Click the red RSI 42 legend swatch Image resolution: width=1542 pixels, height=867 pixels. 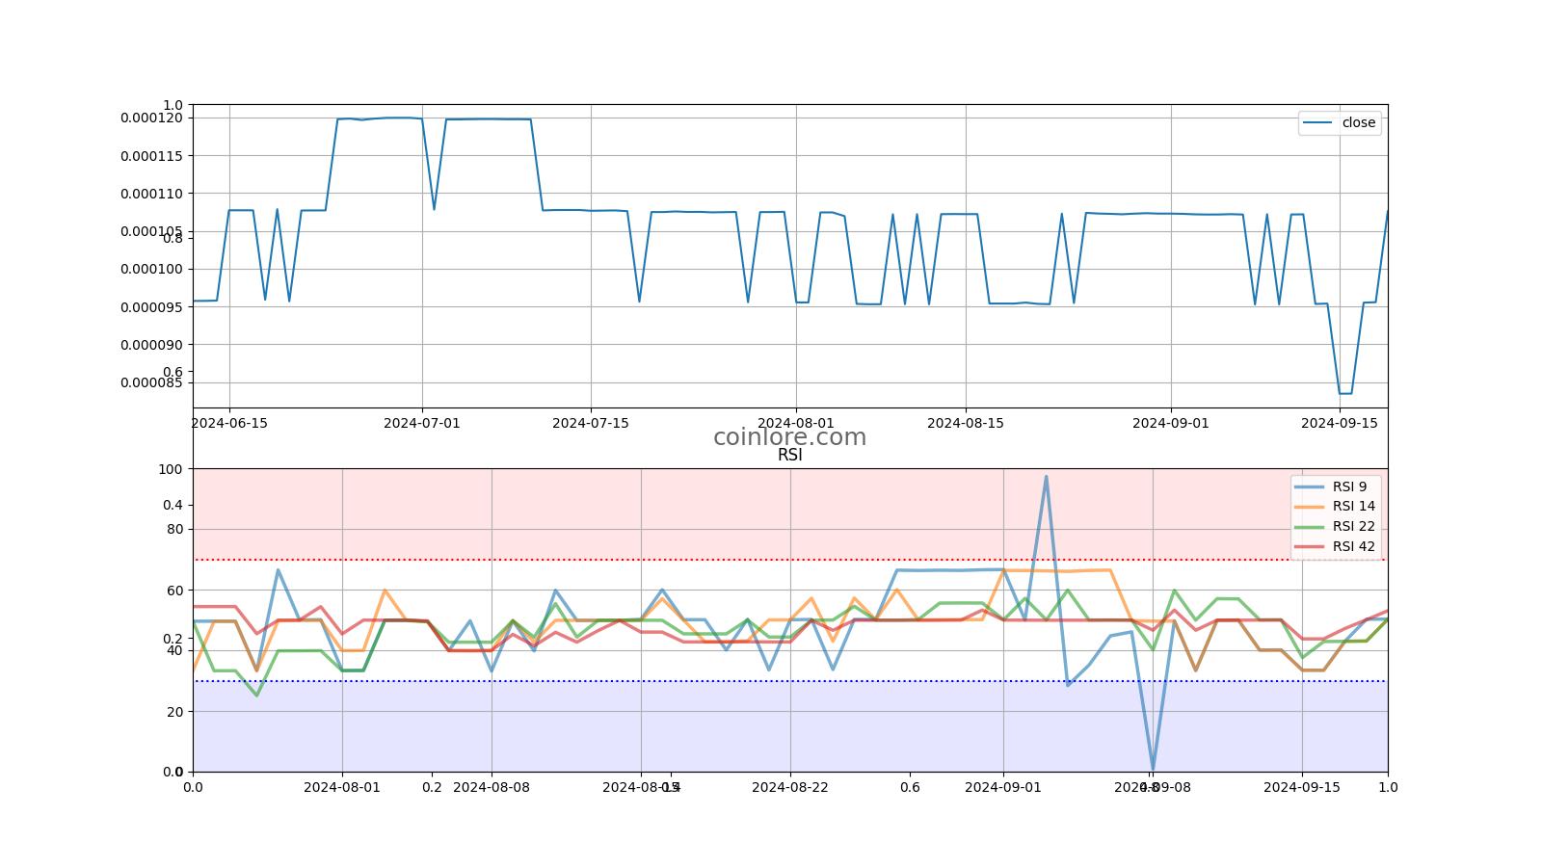pyautogui.click(x=1310, y=547)
